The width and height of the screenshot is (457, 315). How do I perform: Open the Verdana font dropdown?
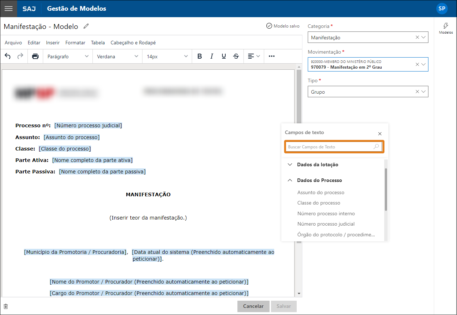click(117, 56)
